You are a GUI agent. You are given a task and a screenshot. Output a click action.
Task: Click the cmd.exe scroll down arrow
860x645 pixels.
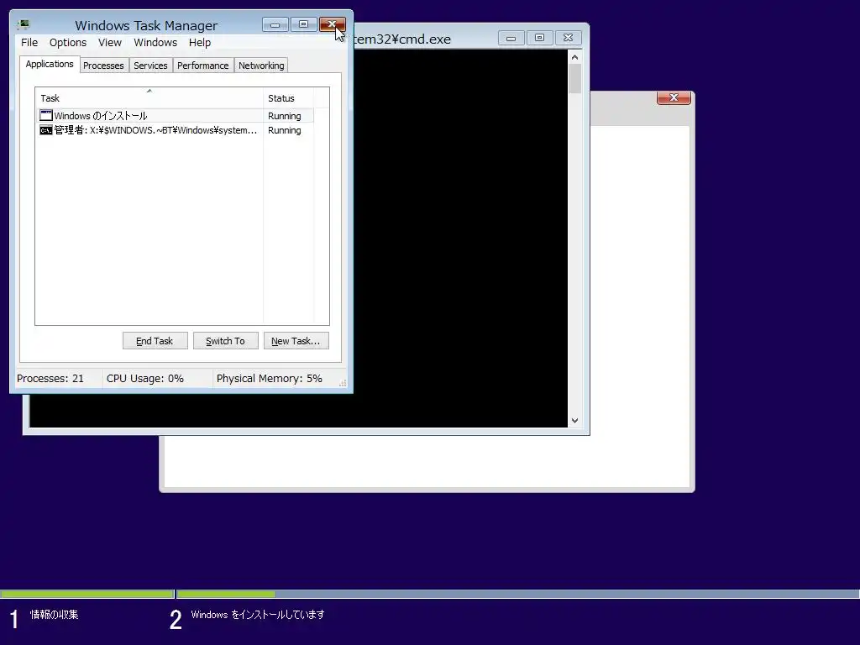click(x=574, y=421)
